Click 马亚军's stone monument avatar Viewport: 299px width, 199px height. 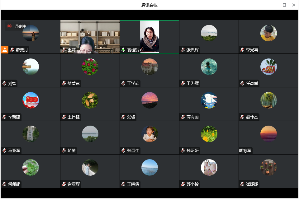31,134
